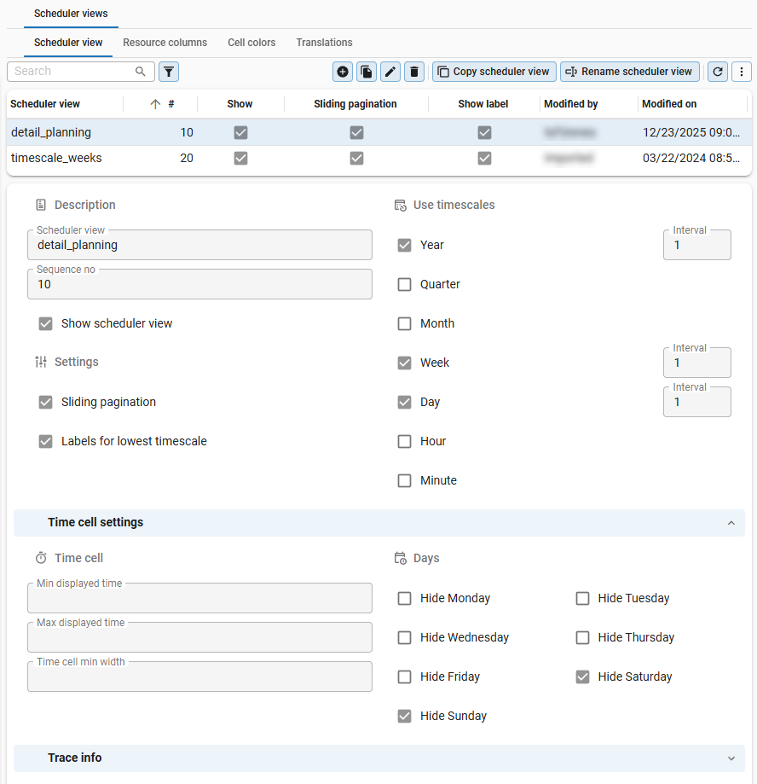Select the duplicate icon in the toolbar
757x784 pixels.
(x=366, y=72)
